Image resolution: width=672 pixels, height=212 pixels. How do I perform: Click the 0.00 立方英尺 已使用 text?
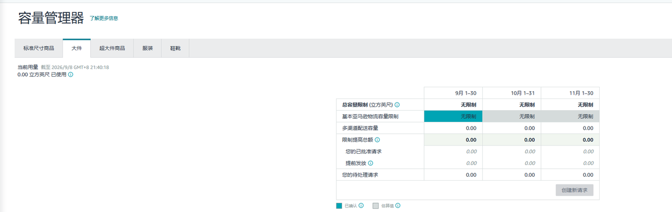(42, 74)
